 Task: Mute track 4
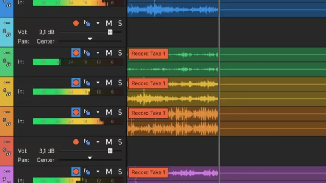click(x=109, y=83)
